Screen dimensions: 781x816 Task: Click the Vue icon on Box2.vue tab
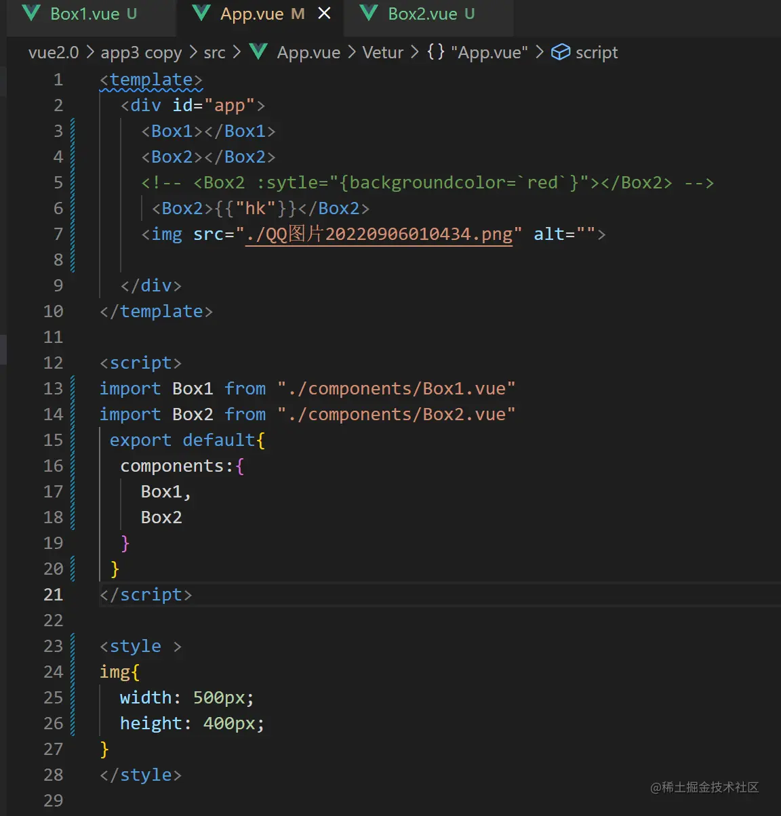369,14
